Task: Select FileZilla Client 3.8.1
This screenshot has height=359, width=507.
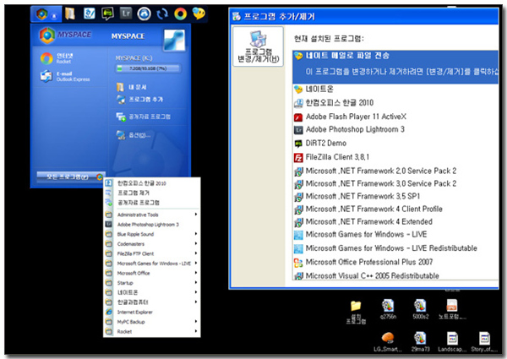Action: (395, 157)
